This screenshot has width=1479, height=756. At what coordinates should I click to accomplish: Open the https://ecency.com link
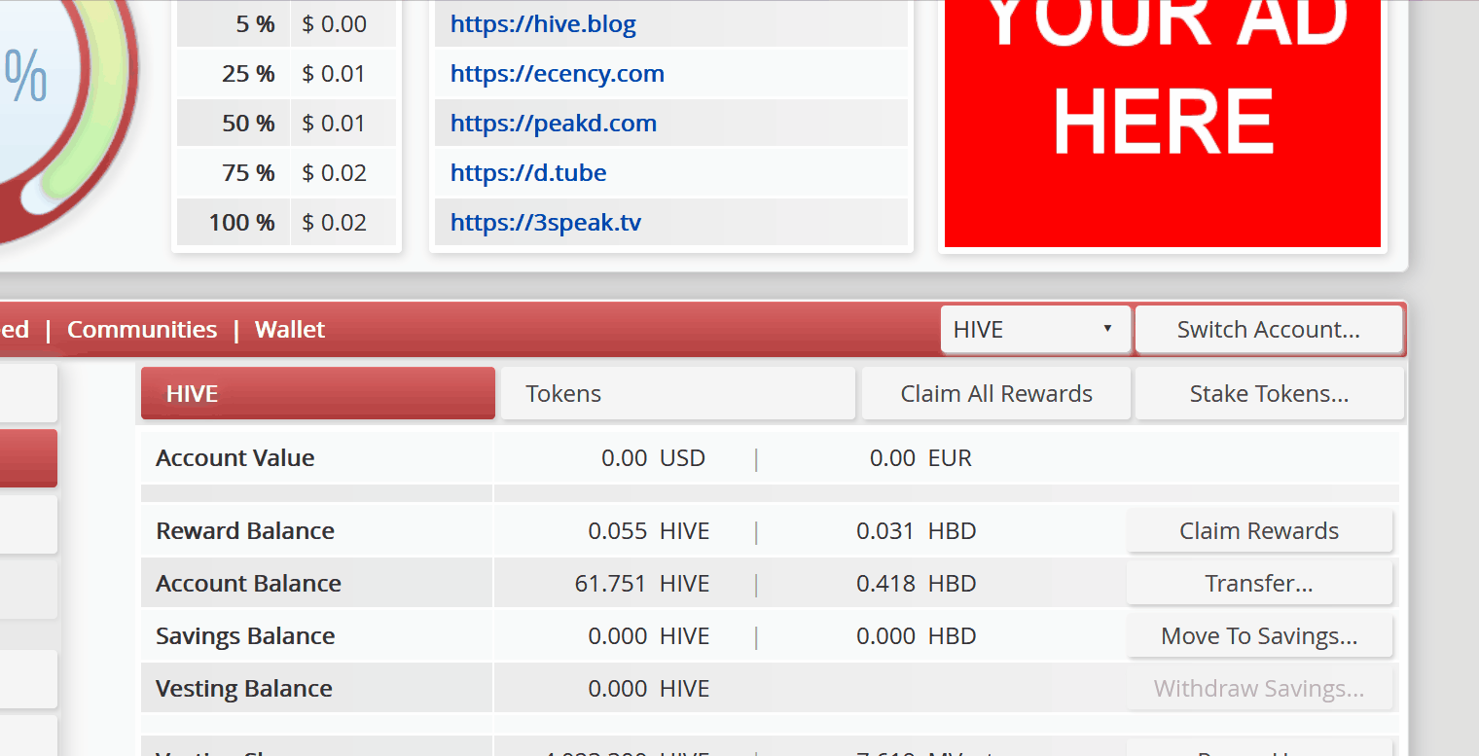pyautogui.click(x=557, y=74)
